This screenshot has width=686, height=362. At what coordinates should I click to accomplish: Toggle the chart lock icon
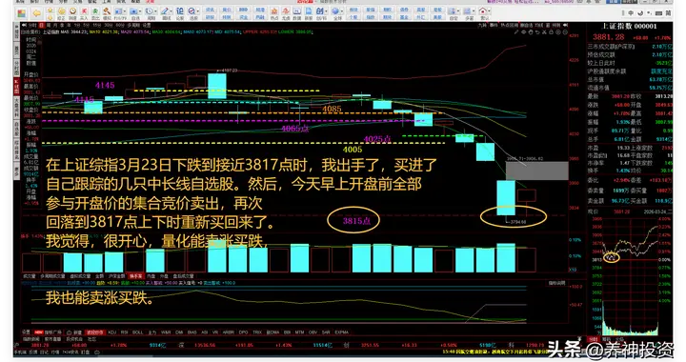pyautogui.click(x=552, y=32)
